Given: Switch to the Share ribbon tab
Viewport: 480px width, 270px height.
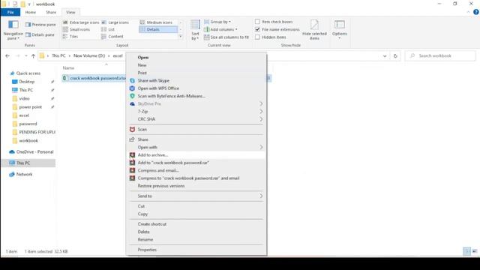Looking at the screenshot, I should [x=51, y=12].
